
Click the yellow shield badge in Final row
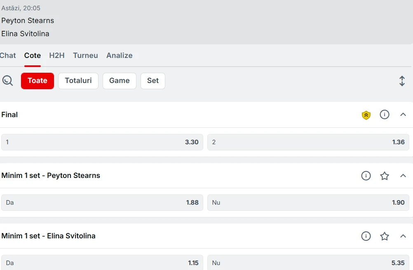pos(366,115)
